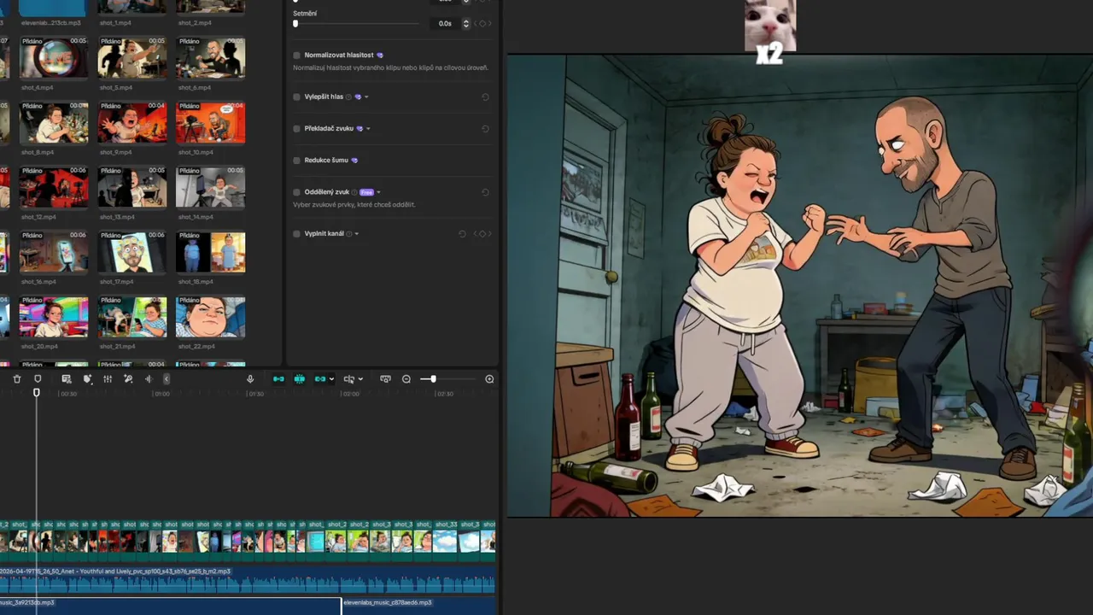Reset the Vylepšit hlas setting
The width and height of the screenshot is (1093, 615).
[485, 97]
